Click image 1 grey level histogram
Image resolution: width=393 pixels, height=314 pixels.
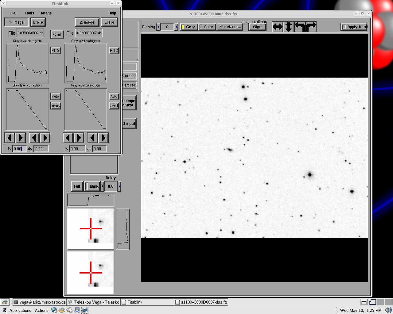[x=27, y=63]
